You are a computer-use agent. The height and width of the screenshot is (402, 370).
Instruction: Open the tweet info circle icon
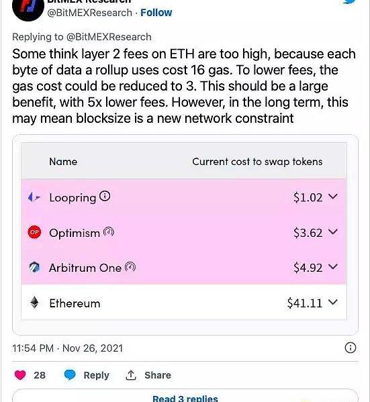pyautogui.click(x=351, y=348)
